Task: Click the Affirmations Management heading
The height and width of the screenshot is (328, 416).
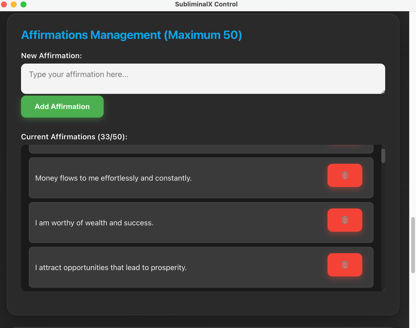Action: point(131,35)
